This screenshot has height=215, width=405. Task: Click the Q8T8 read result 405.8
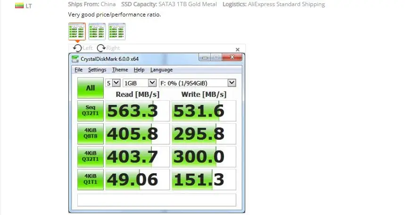click(x=137, y=134)
